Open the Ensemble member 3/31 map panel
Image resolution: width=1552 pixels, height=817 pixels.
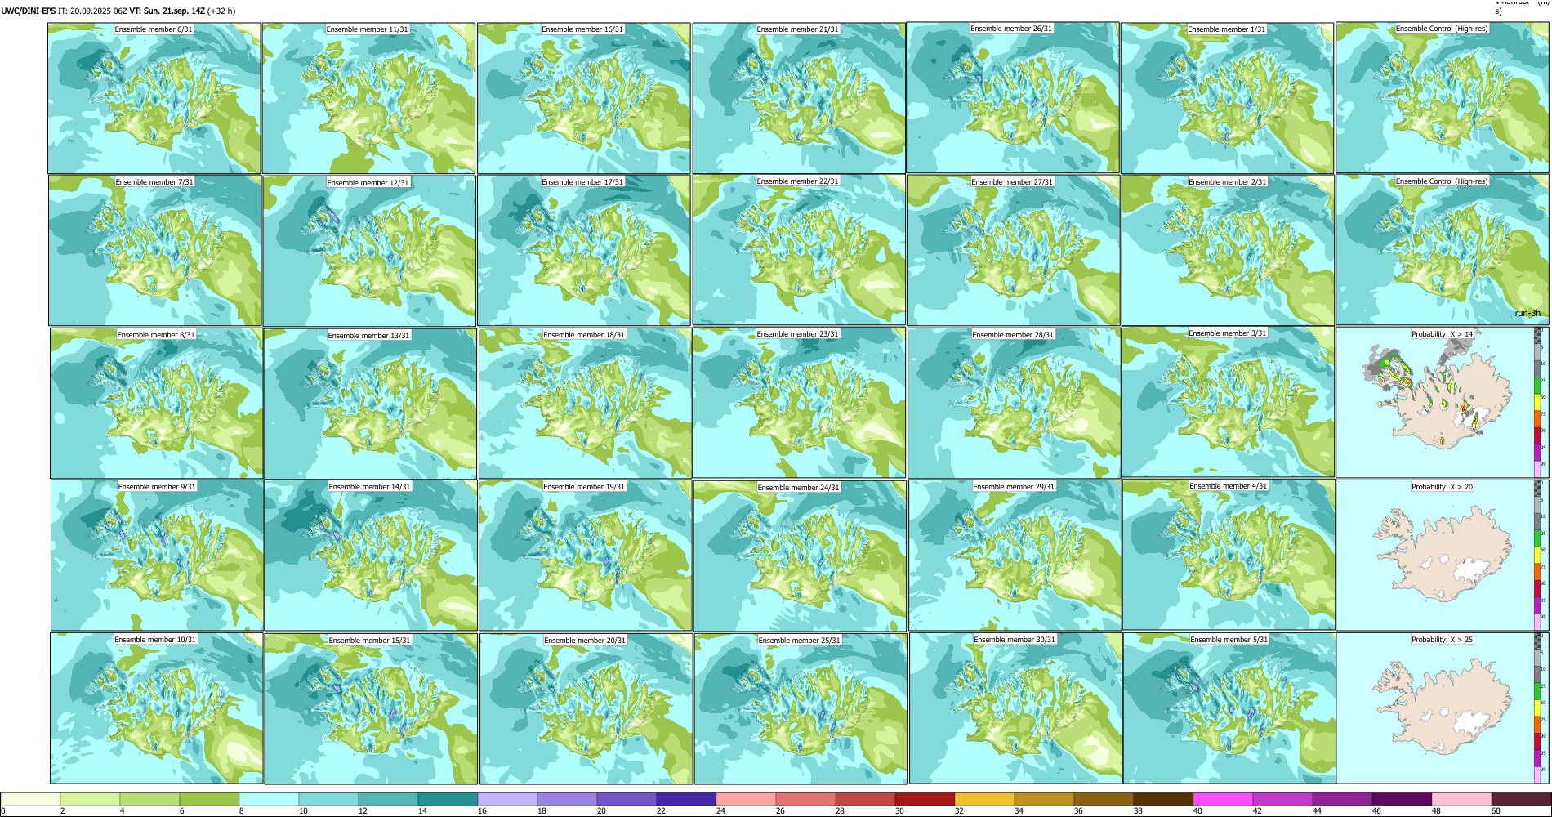pos(1228,403)
